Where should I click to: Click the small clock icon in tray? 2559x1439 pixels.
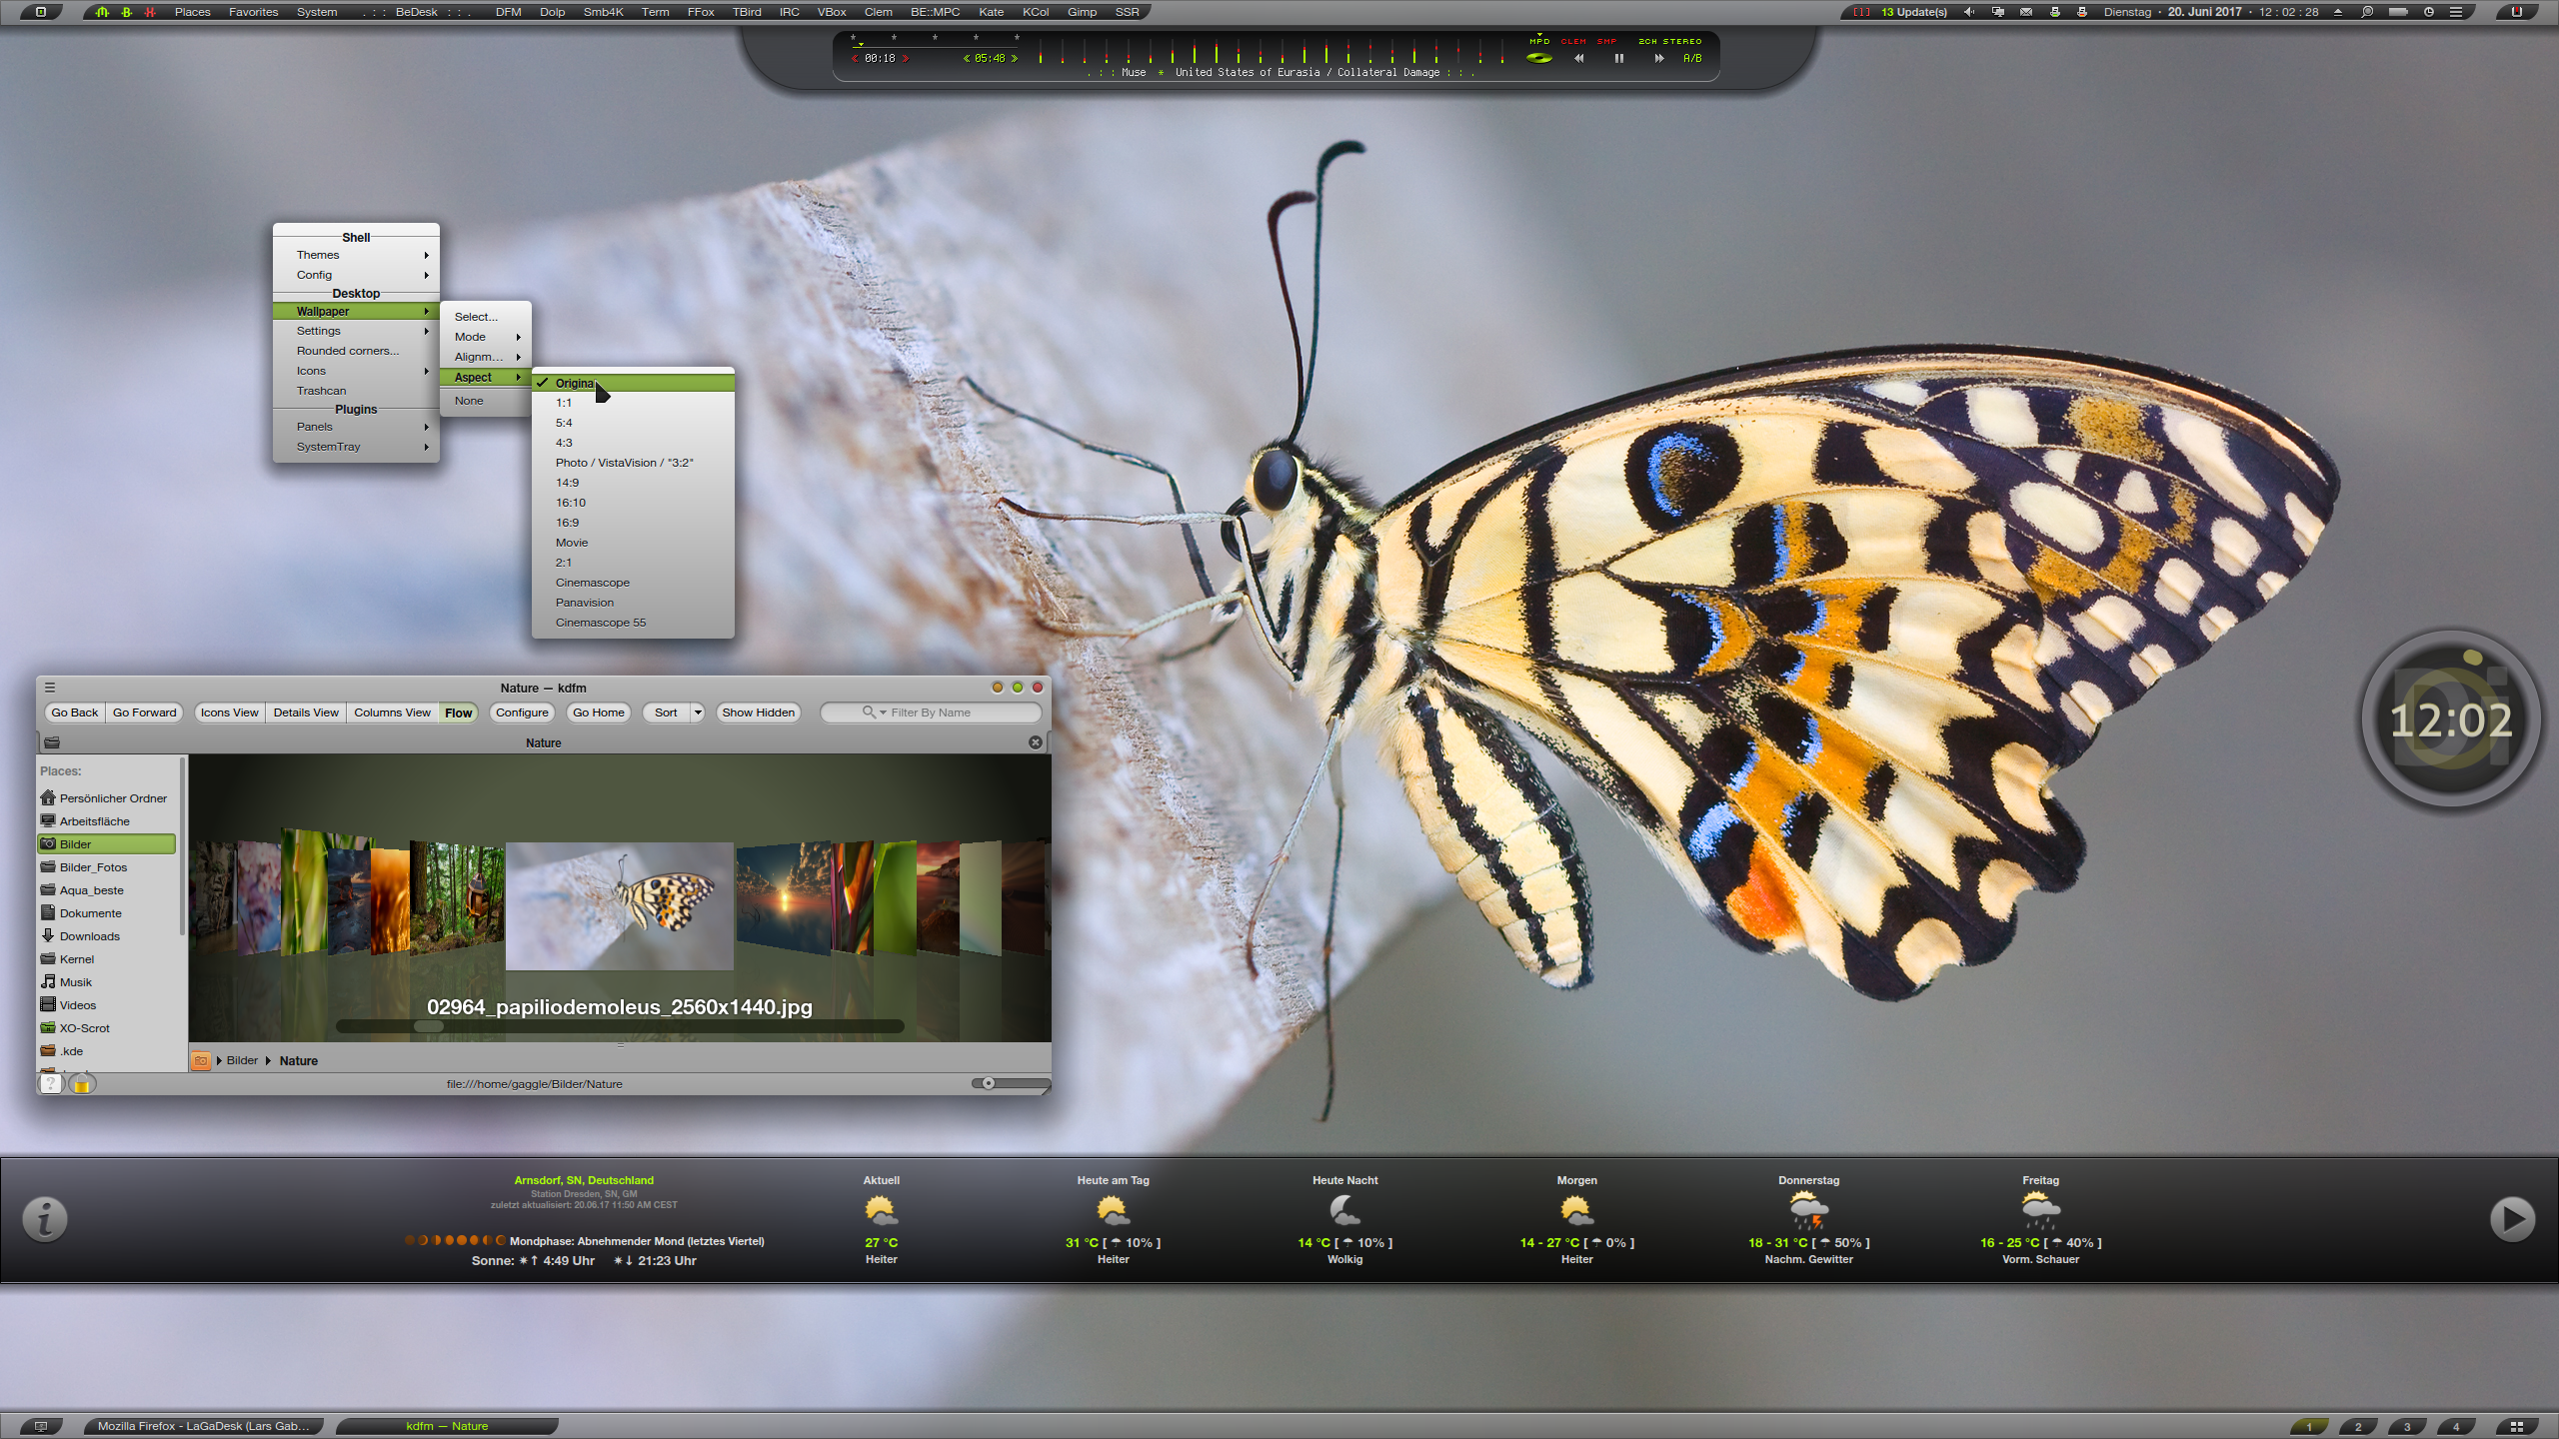click(x=2429, y=12)
